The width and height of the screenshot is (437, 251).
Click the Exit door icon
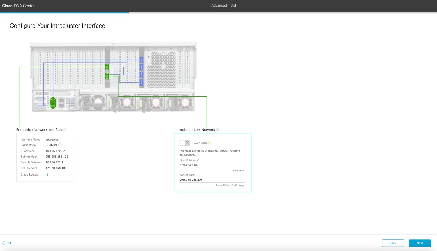pos(4,243)
